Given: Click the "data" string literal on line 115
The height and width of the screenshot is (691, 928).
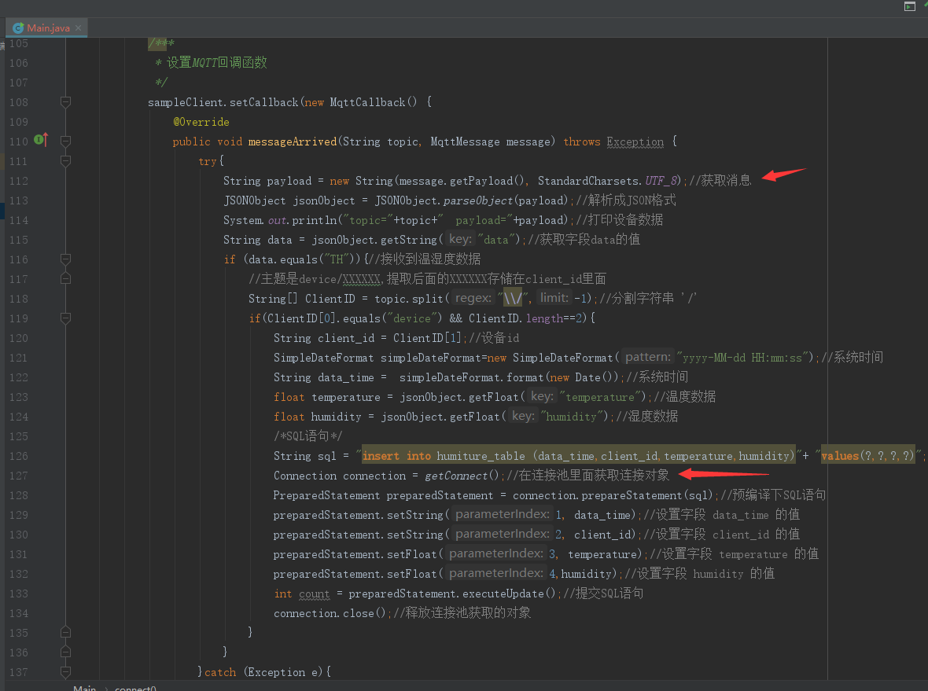Looking at the screenshot, I should [x=496, y=240].
